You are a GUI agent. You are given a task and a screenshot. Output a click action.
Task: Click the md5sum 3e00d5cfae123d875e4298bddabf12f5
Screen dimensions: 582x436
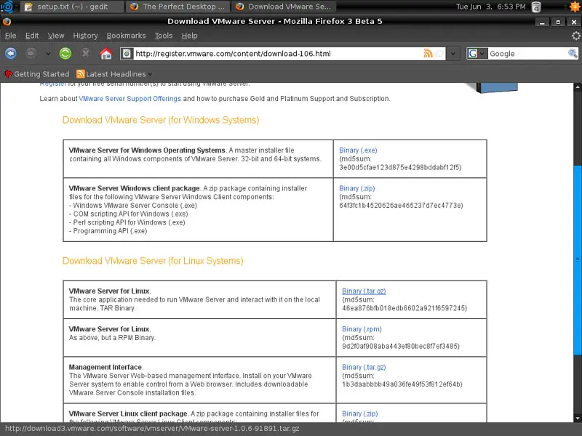[400, 168]
